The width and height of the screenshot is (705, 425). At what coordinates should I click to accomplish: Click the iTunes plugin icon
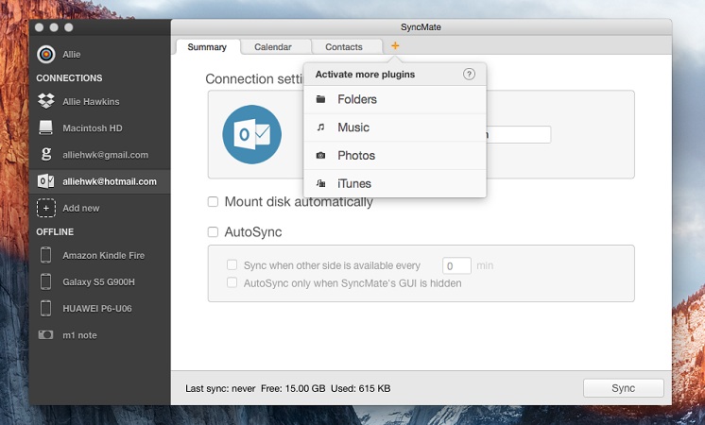click(x=320, y=183)
